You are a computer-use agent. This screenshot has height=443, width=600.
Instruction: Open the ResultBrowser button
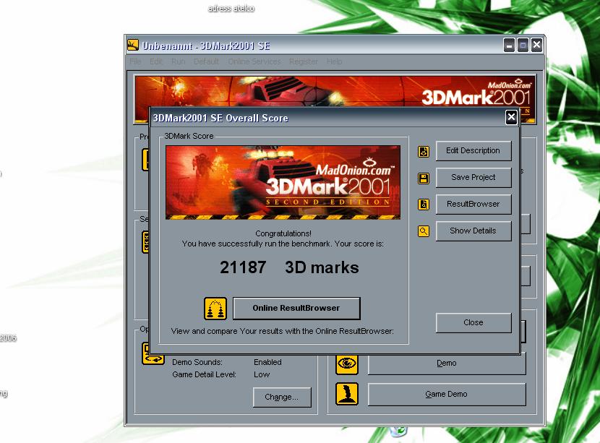(x=473, y=205)
